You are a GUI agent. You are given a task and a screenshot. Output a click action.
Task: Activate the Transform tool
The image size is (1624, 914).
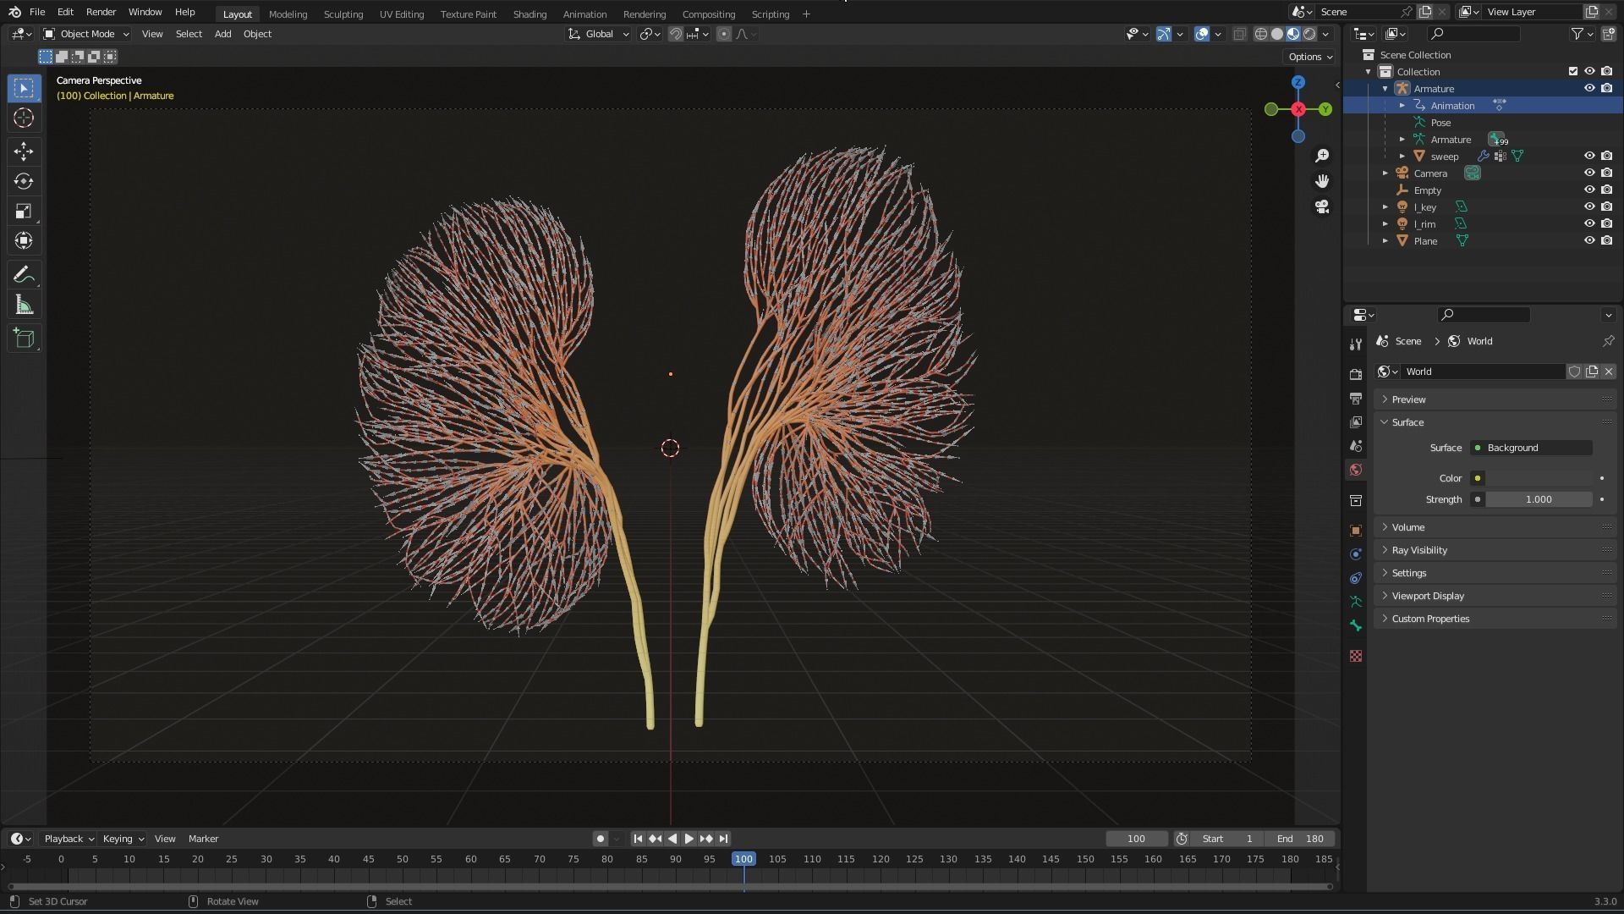[x=24, y=241]
